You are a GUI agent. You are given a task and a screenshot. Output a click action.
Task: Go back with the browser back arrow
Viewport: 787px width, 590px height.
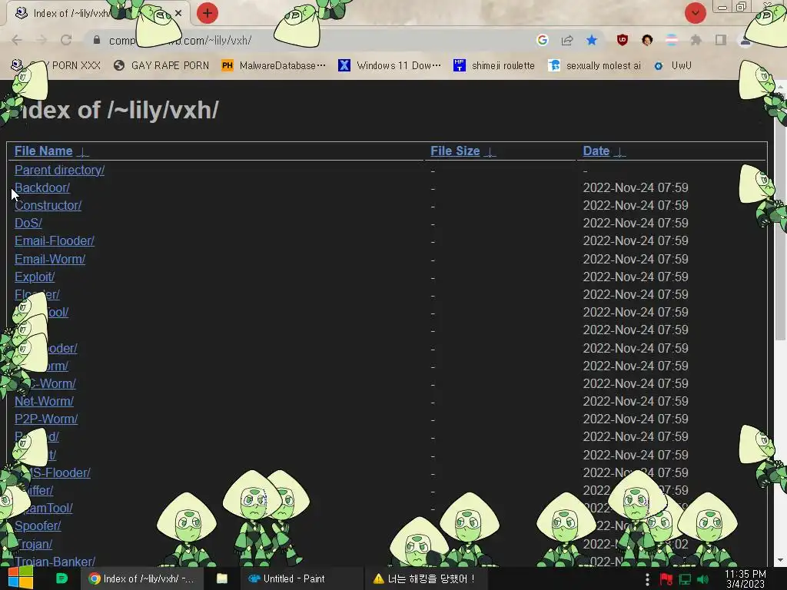pyautogui.click(x=17, y=40)
